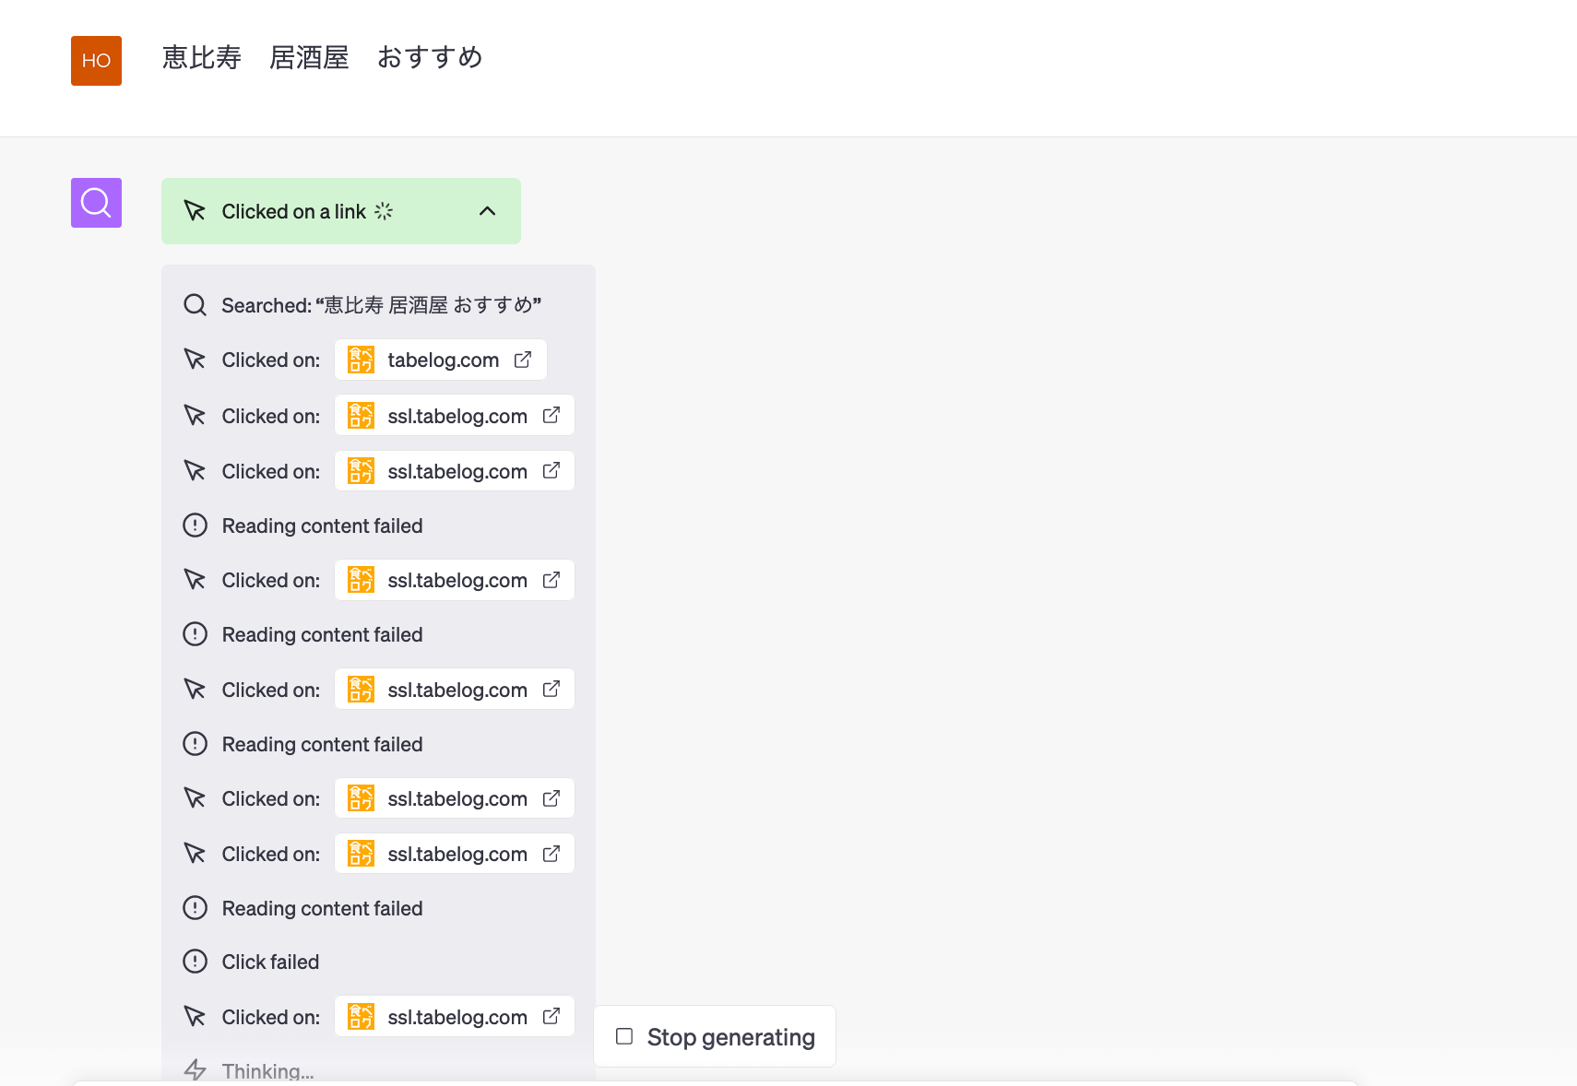Screen dimensions: 1577x1086
Task: Click the magnifier icon beside Searched
Action: point(195,305)
